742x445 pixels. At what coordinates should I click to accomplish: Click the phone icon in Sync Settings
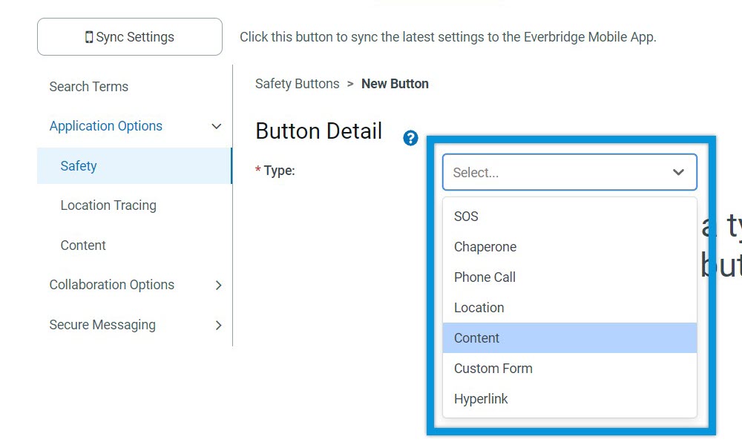(88, 37)
